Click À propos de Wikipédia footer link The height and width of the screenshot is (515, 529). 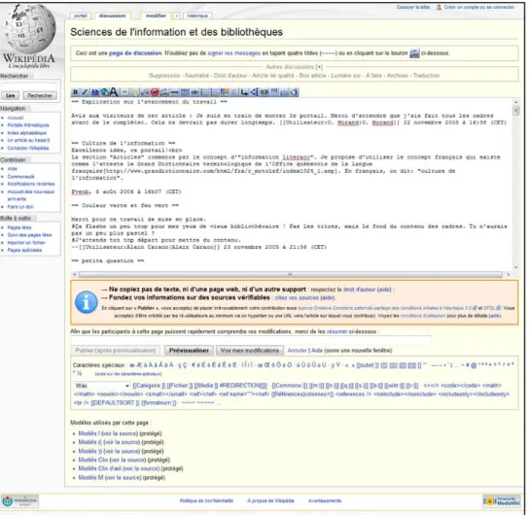[270, 500]
